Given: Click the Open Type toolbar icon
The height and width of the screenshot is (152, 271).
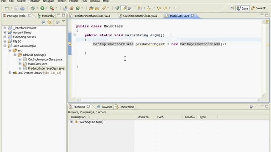Looking at the screenshot, I should tap(91, 8).
